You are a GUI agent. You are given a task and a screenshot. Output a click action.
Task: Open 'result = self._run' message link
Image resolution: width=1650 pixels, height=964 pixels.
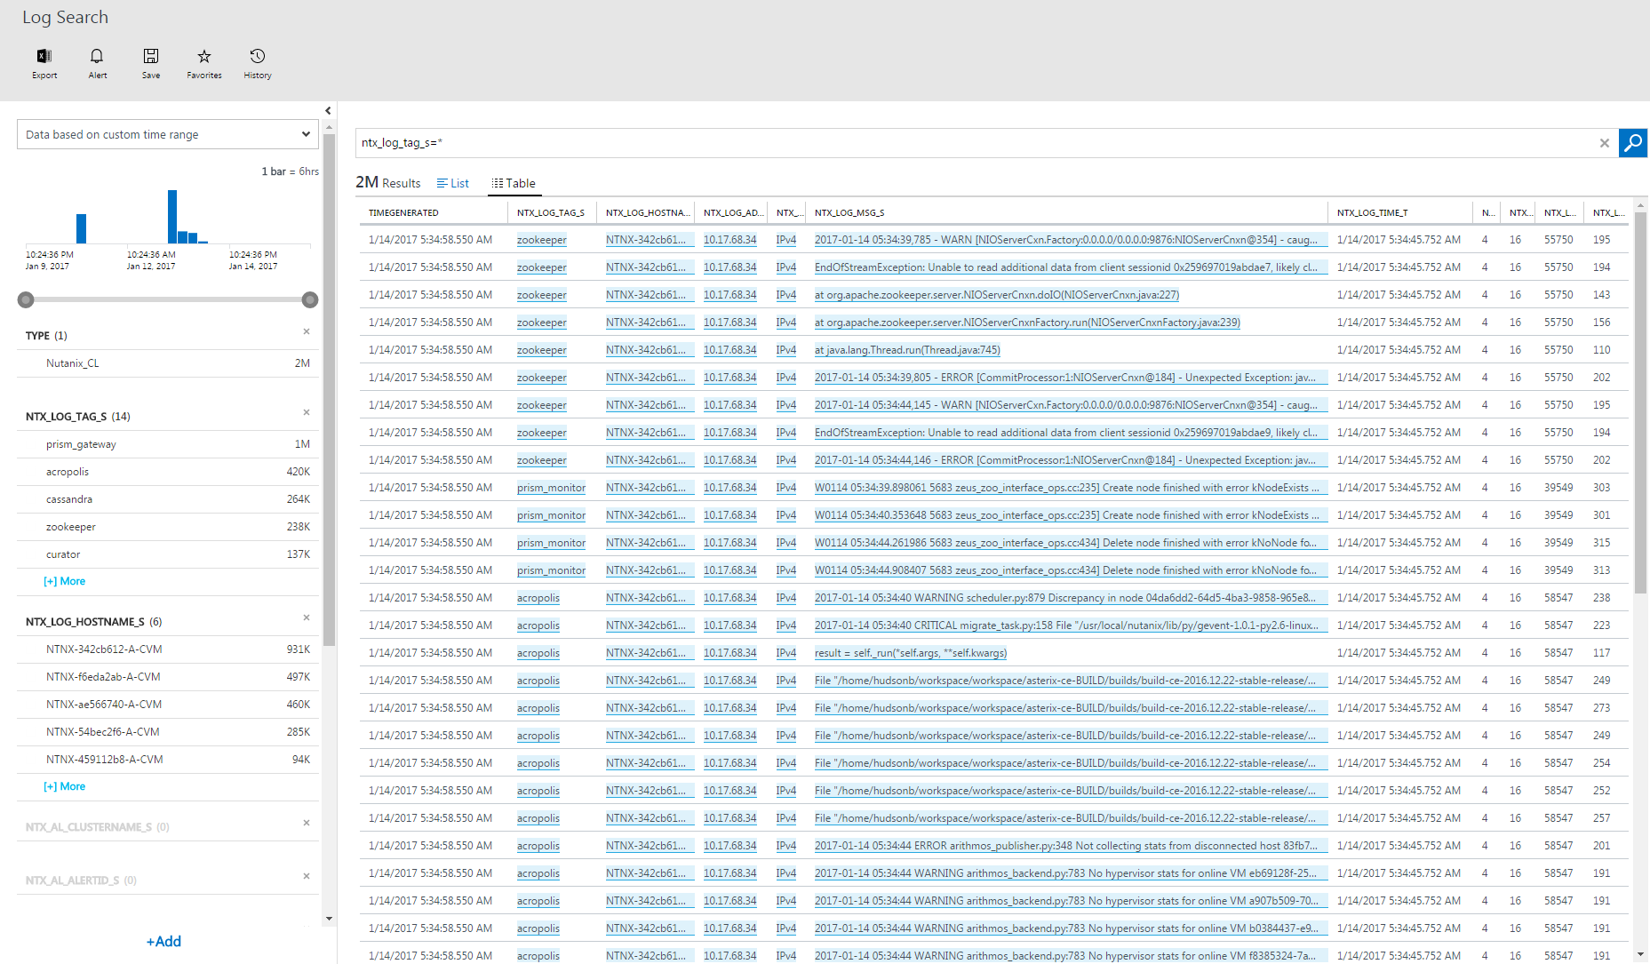click(911, 653)
